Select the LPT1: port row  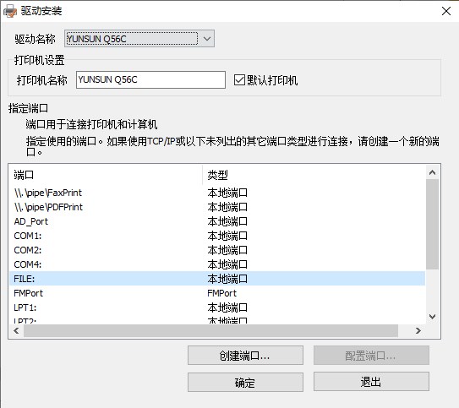coord(217,307)
